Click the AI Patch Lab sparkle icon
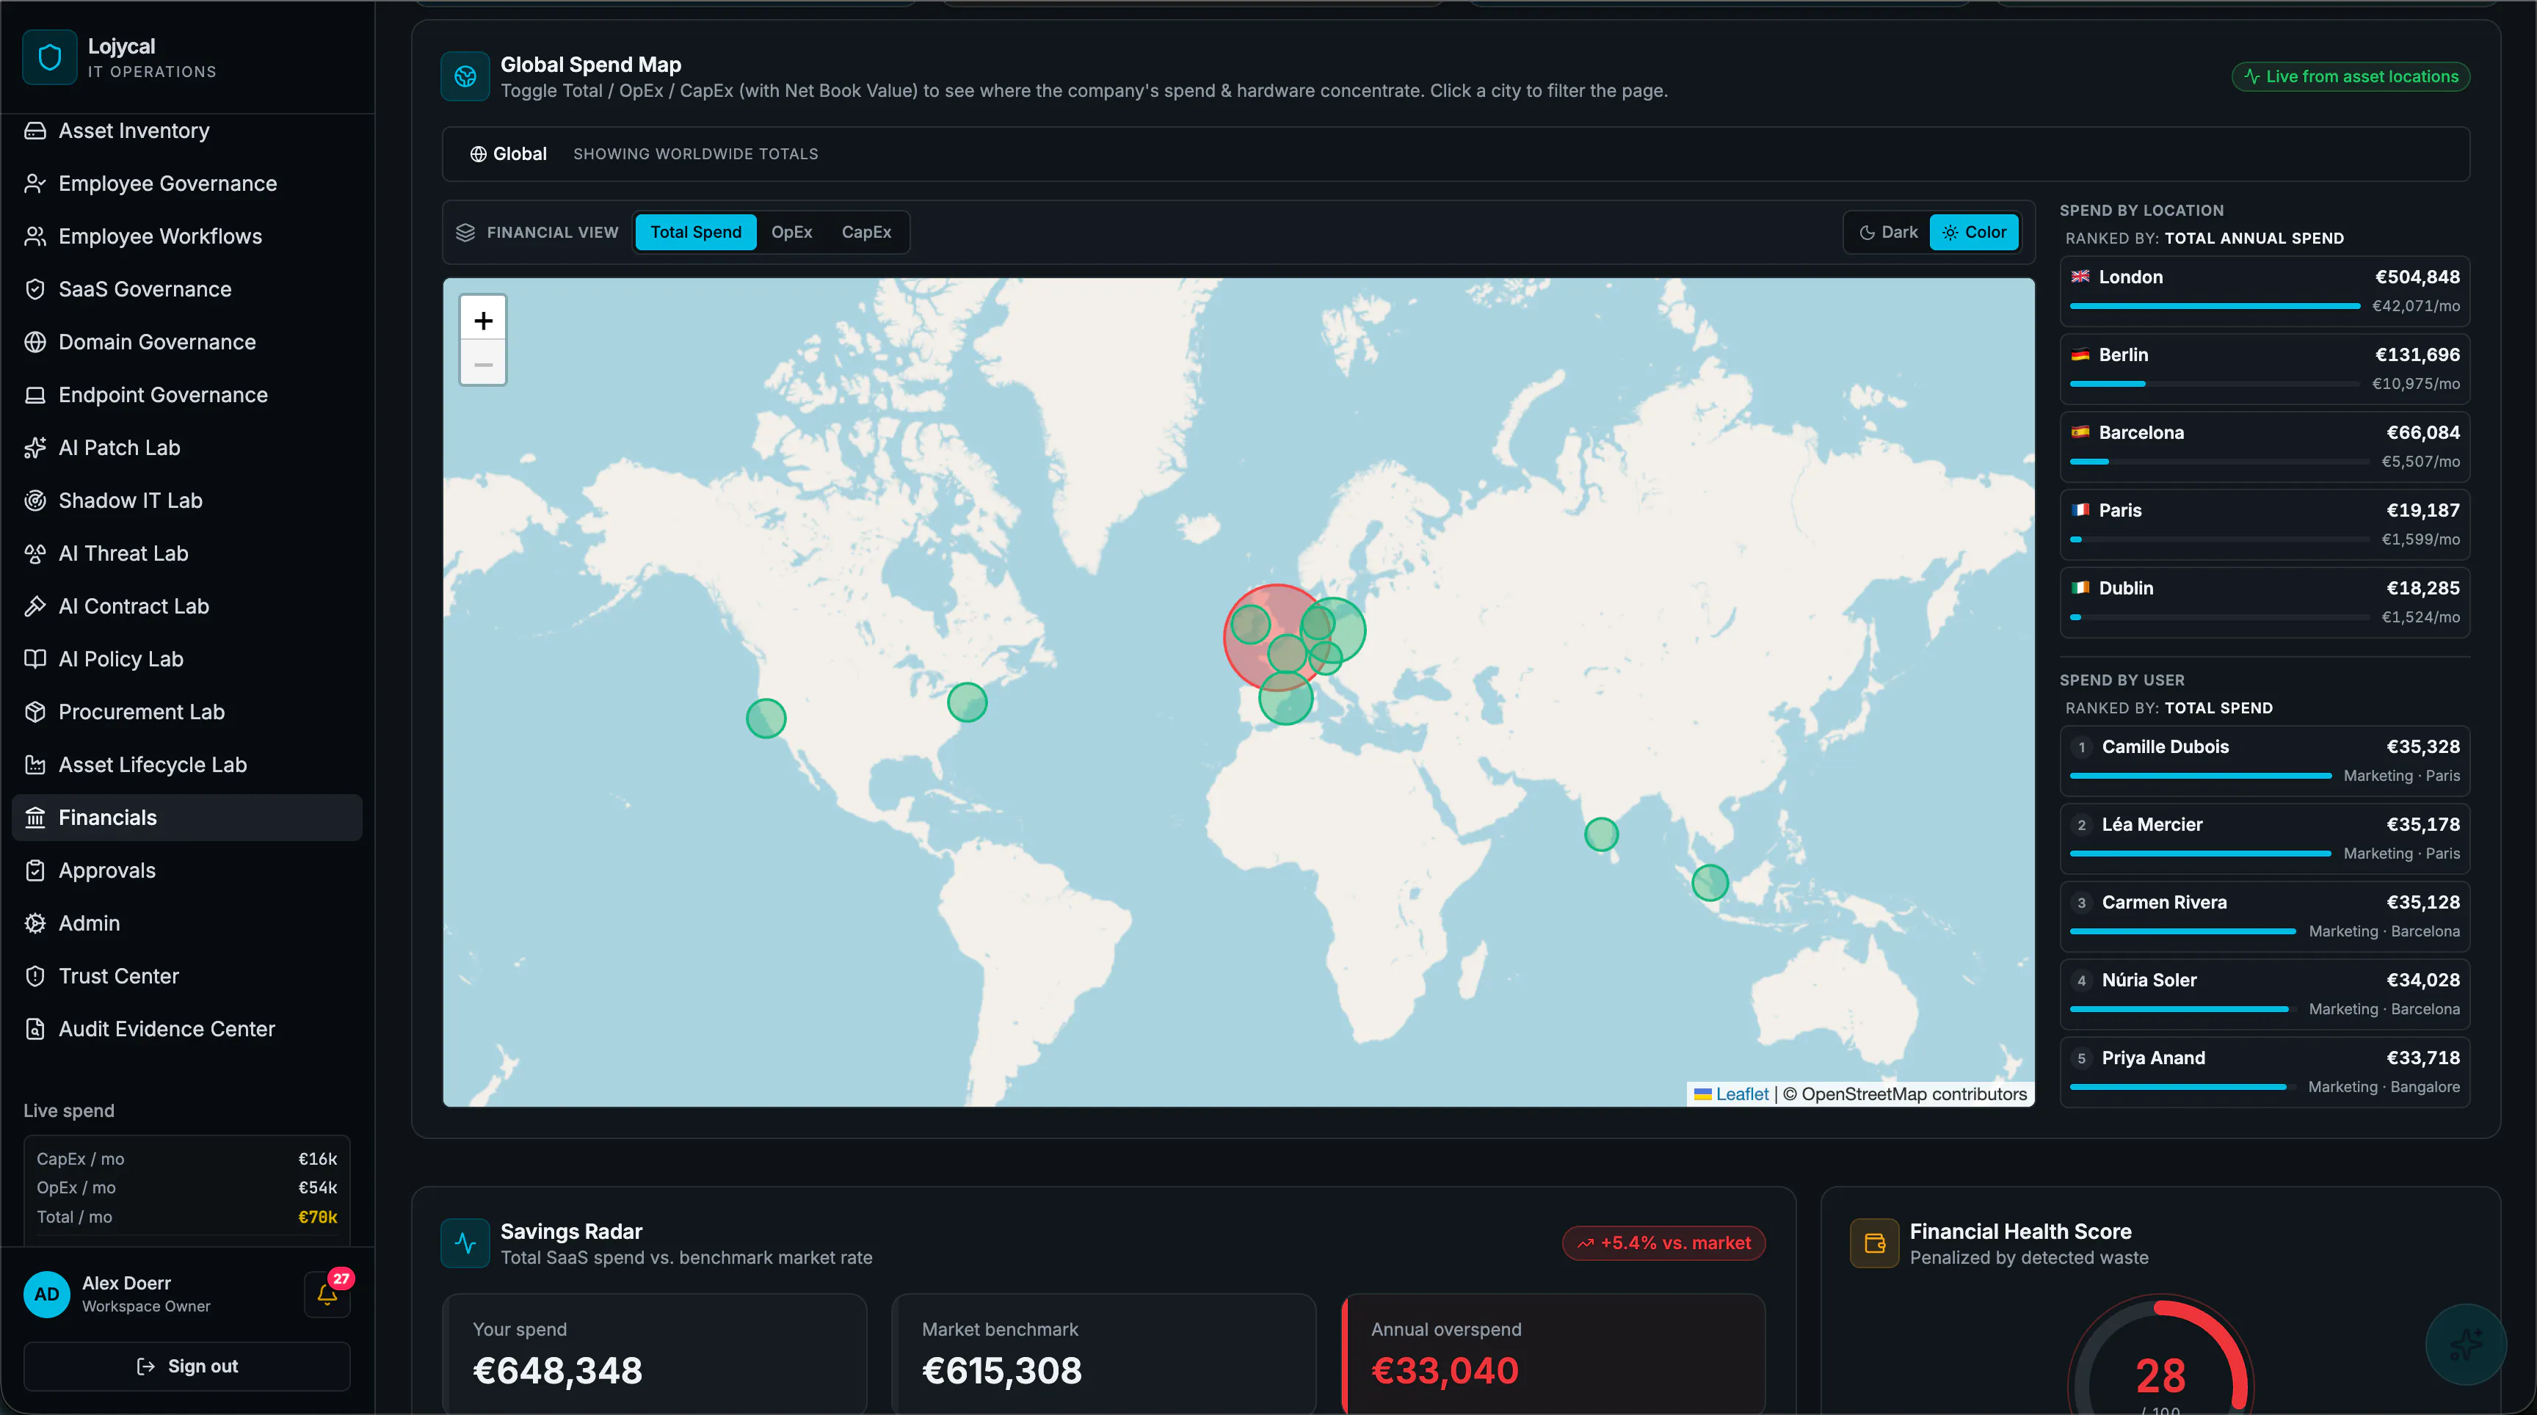 pos(35,448)
